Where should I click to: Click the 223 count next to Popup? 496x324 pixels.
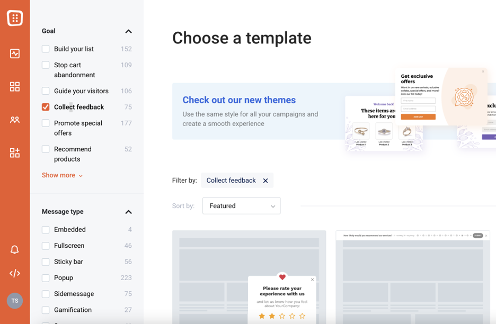pos(126,278)
